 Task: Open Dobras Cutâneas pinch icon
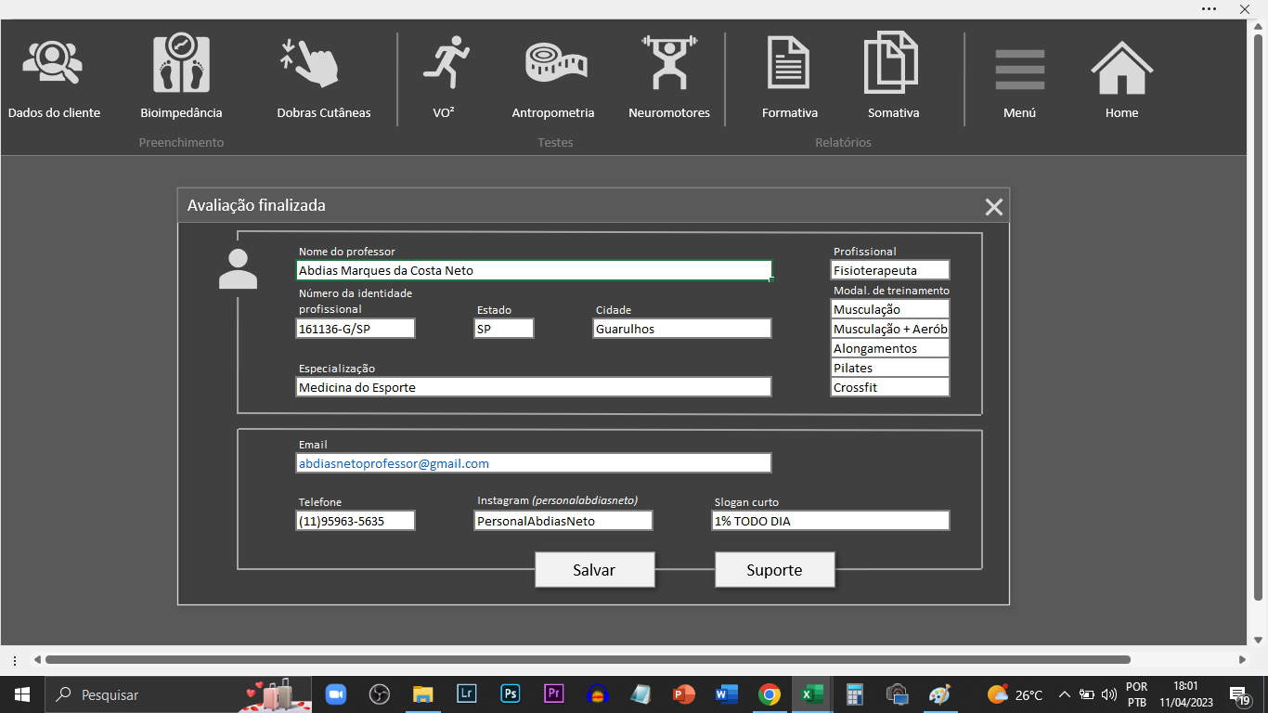[x=310, y=64]
